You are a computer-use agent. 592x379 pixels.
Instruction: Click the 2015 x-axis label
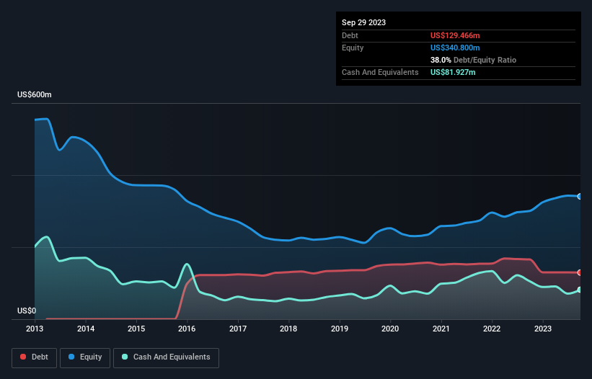coord(136,329)
